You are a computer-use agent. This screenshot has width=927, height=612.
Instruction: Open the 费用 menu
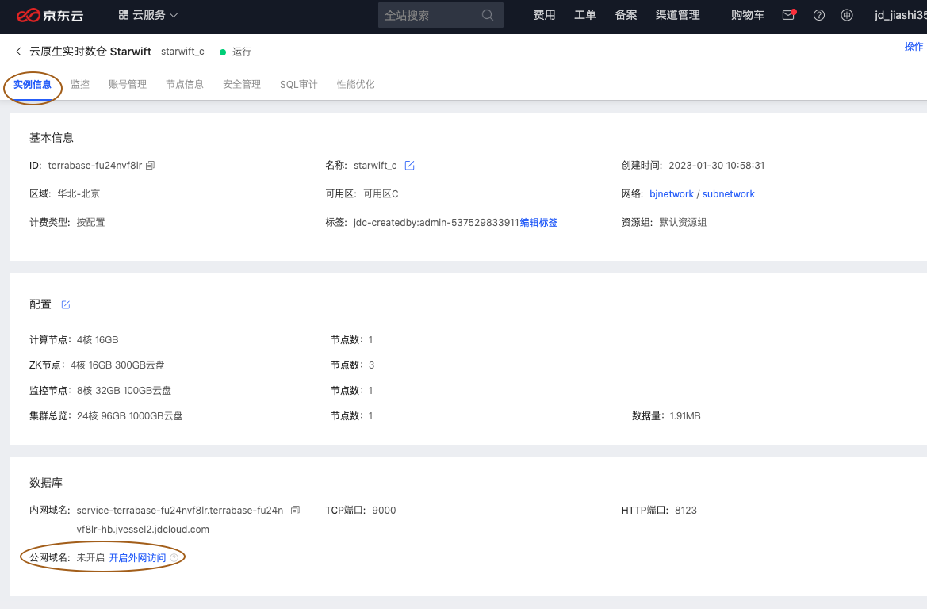[544, 15]
